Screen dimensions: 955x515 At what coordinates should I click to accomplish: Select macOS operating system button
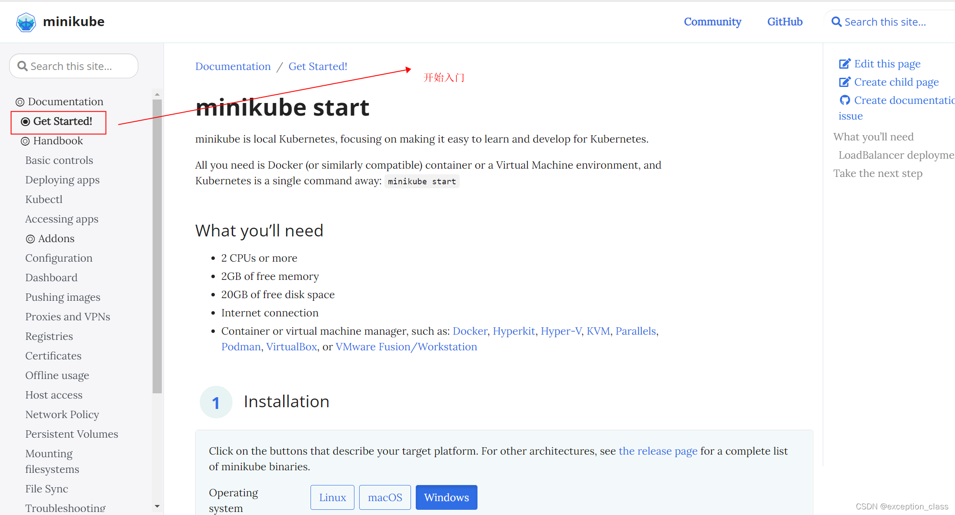tap(385, 497)
